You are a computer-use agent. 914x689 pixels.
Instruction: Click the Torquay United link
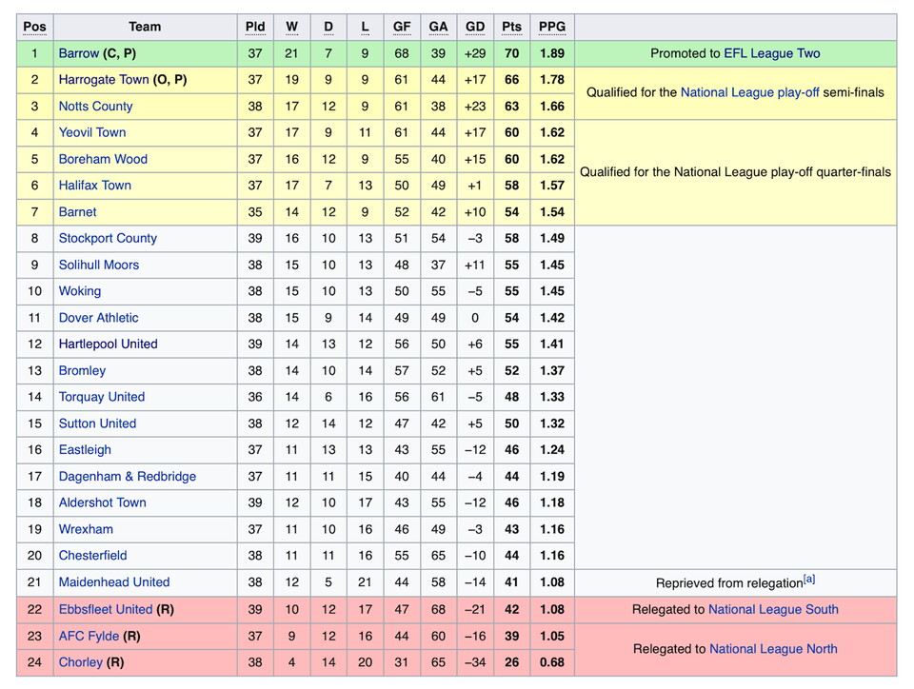pos(102,397)
